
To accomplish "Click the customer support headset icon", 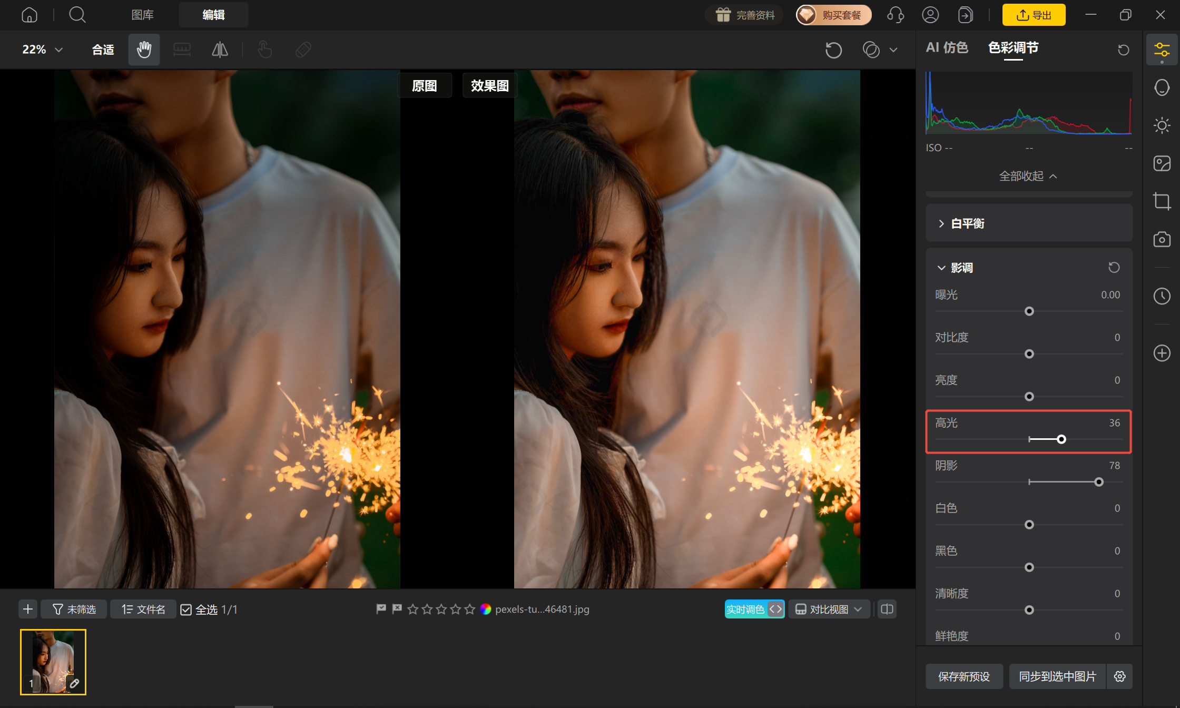I will tap(896, 15).
